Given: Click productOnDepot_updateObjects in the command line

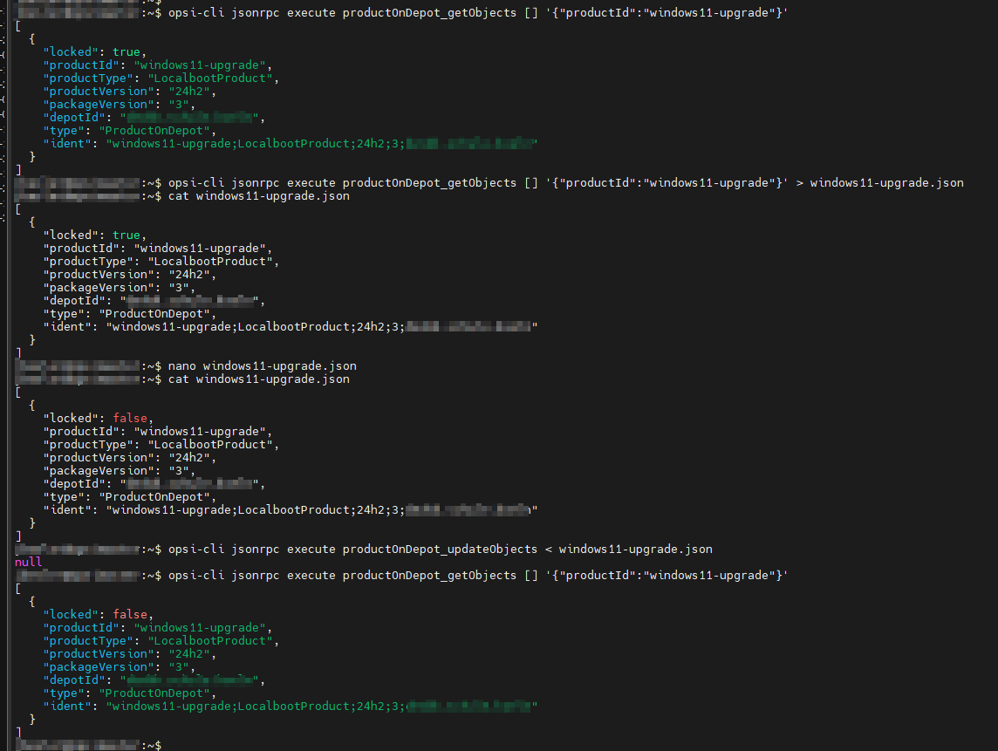Looking at the screenshot, I should [440, 550].
